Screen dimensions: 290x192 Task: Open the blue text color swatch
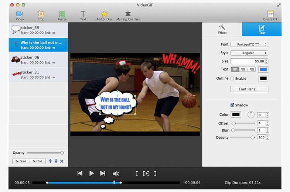tap(263, 69)
